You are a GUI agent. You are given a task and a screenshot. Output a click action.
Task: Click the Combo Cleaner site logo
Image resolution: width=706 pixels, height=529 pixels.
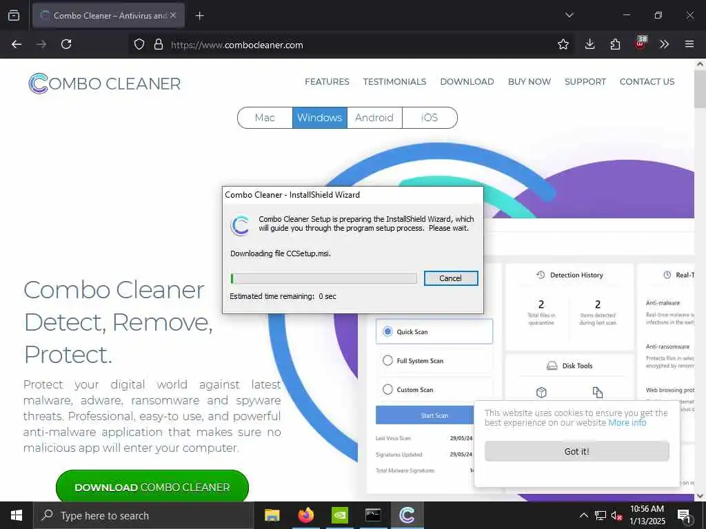click(x=105, y=83)
